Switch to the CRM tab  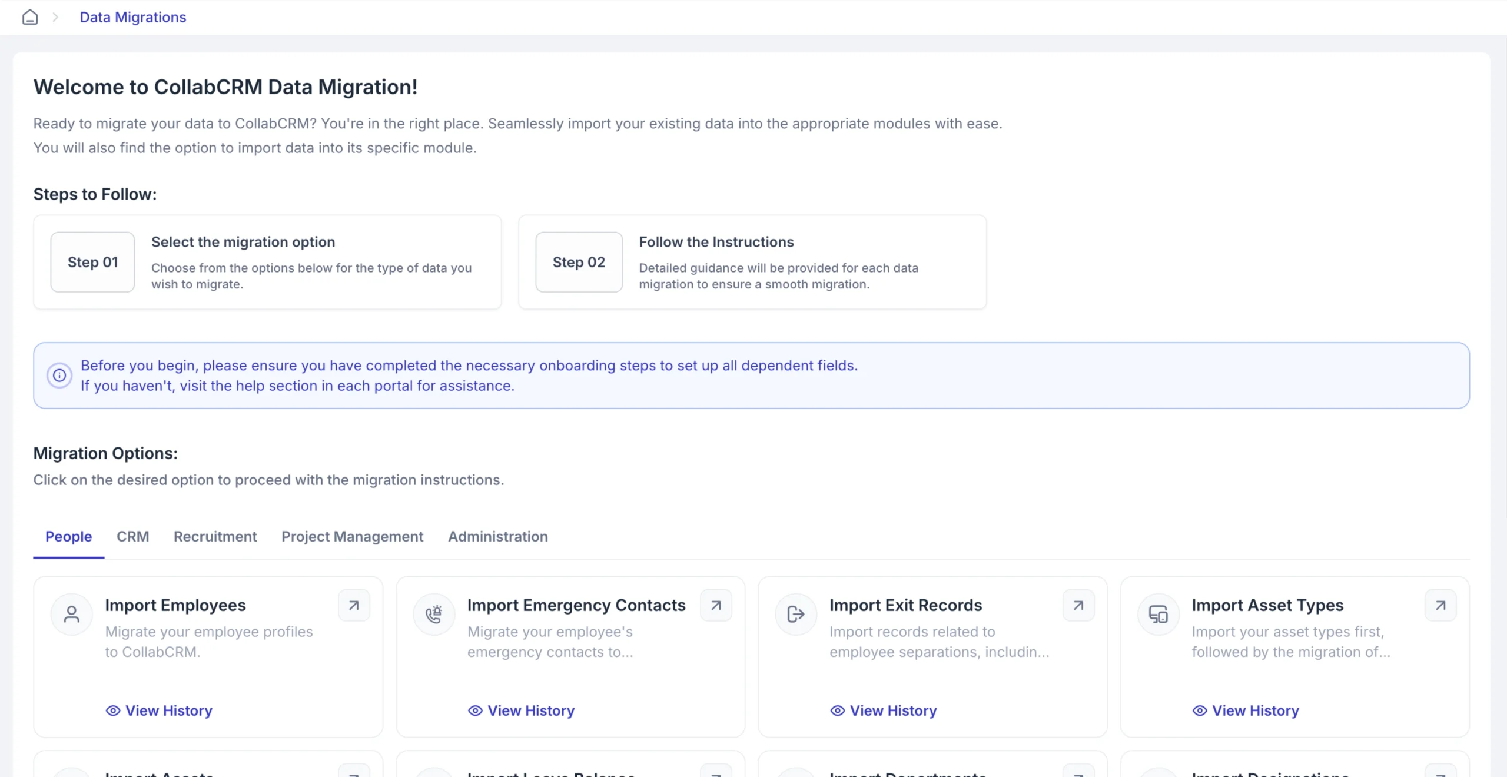click(132, 536)
